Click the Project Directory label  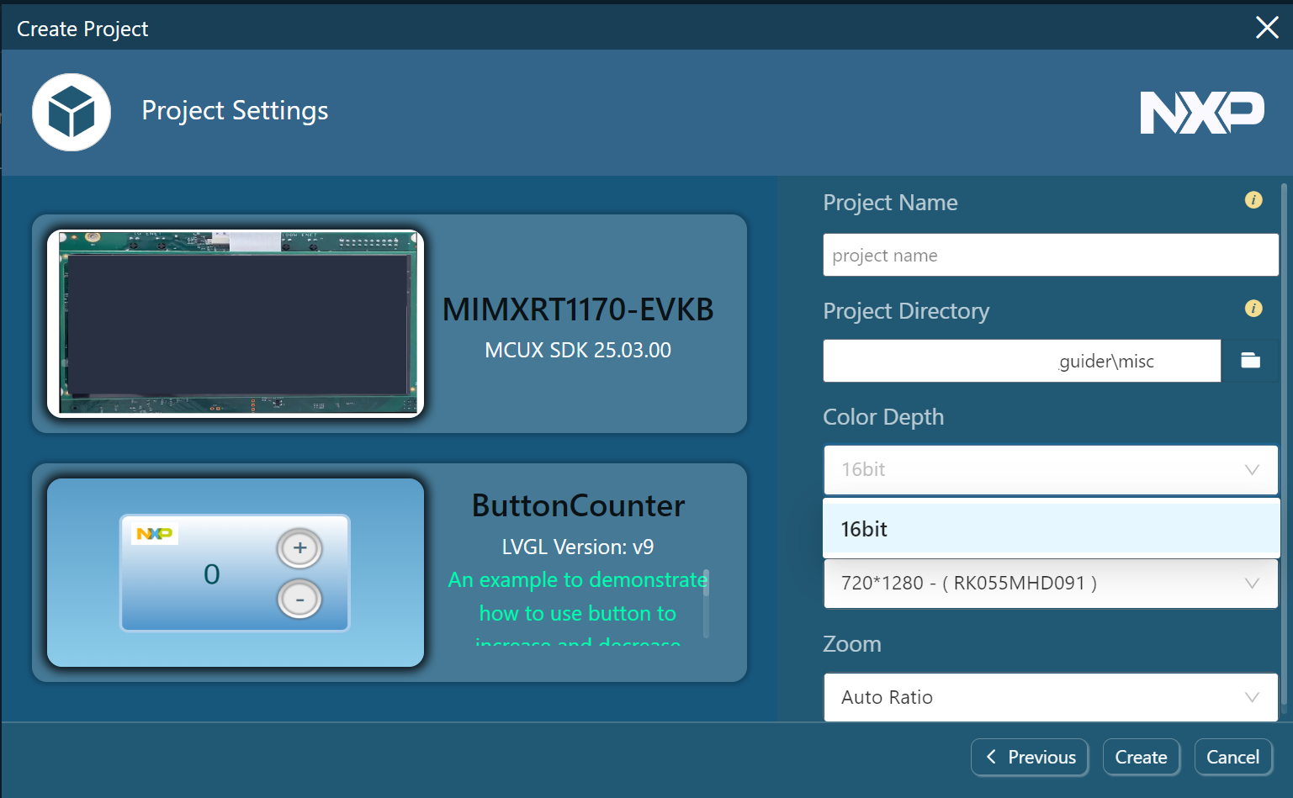pos(906,311)
